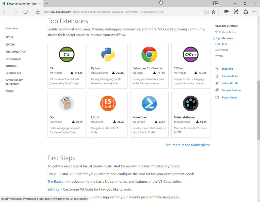Expand the LANGUAGES sidebar section
Viewport: 260px width, 202px height.
(13, 59)
